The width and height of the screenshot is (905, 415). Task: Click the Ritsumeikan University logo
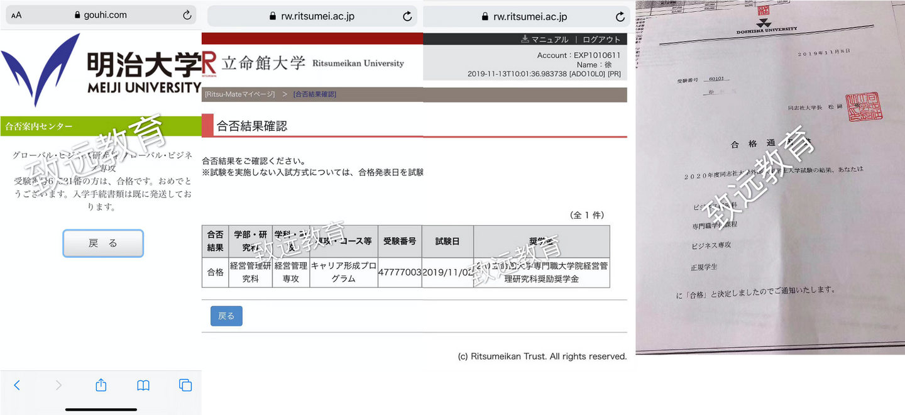pos(304,63)
